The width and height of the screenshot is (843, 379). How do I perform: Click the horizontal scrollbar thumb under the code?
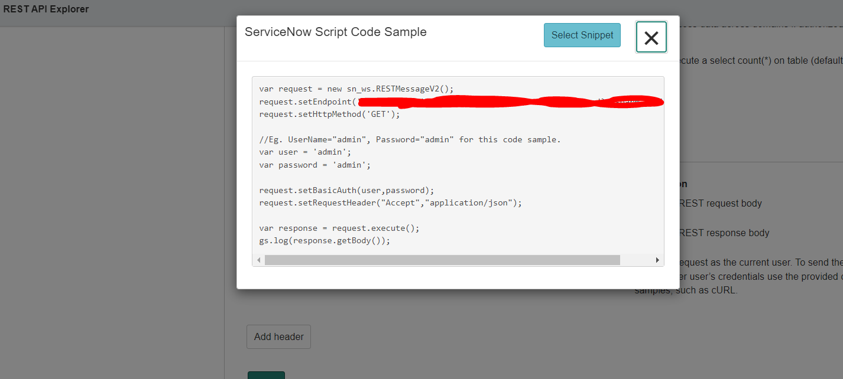(x=442, y=260)
